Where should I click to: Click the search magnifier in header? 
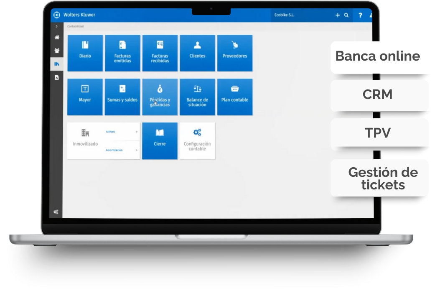click(x=346, y=15)
